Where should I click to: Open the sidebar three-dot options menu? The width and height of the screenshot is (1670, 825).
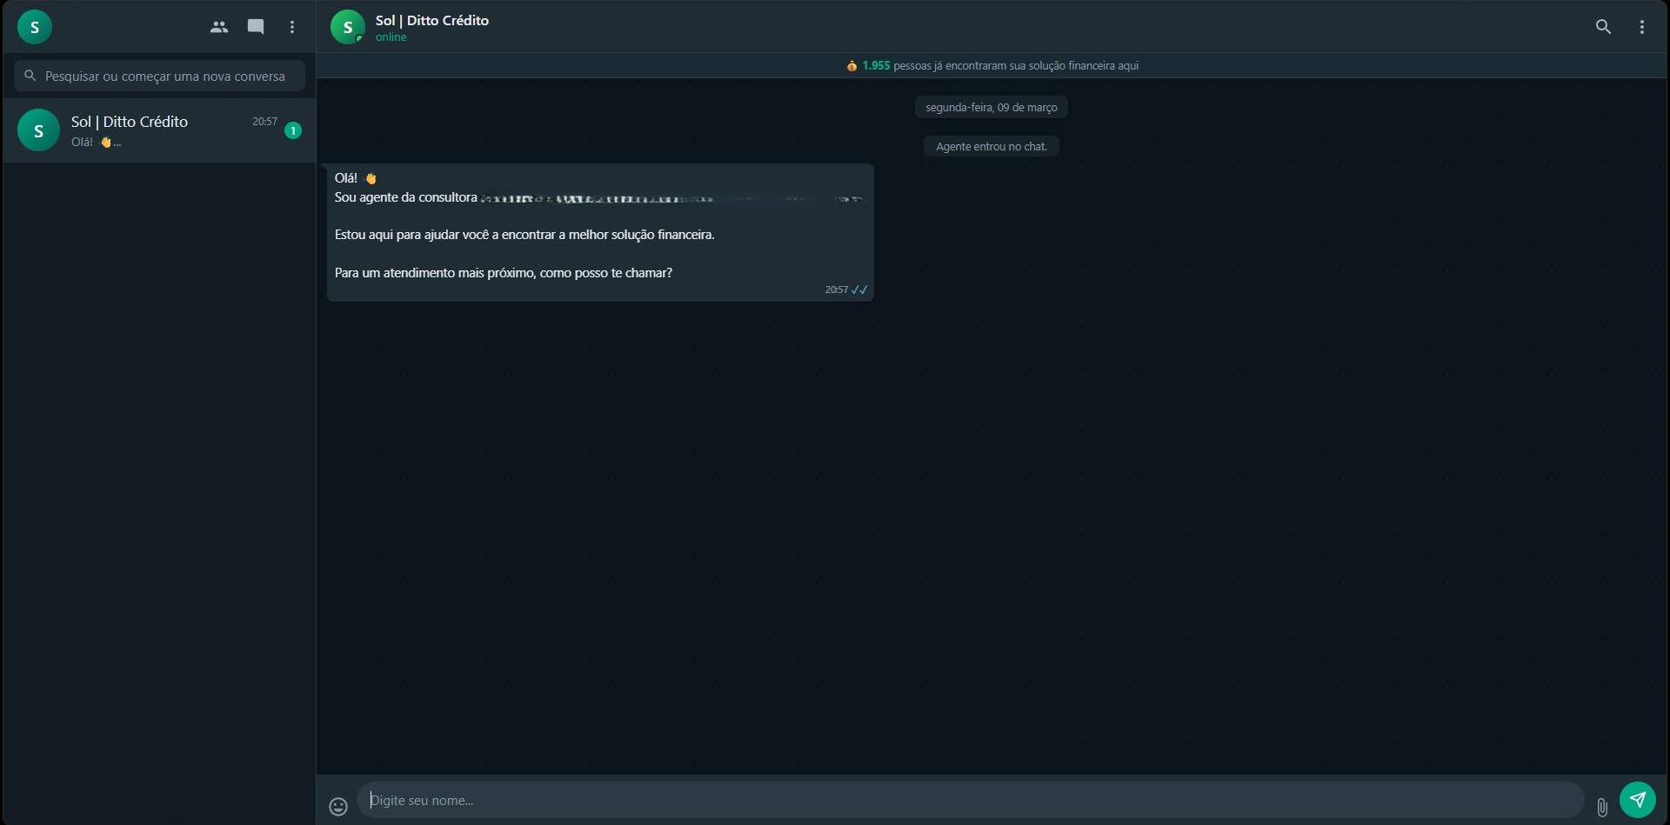tap(292, 27)
